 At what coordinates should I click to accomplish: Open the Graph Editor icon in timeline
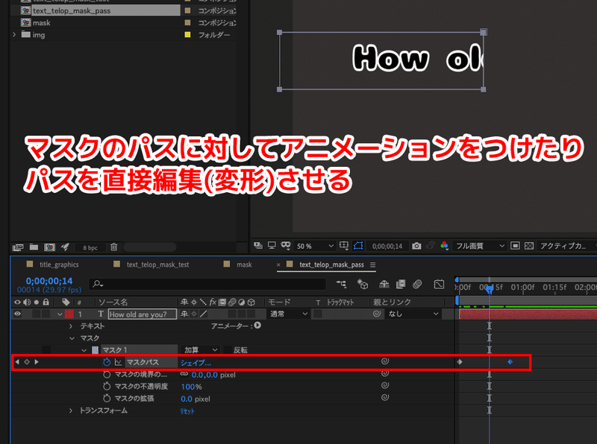tap(437, 283)
